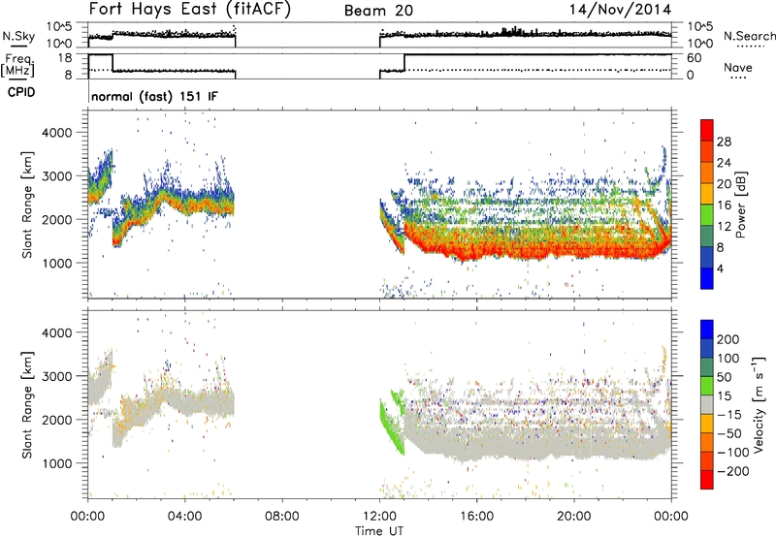Click the 'normal (fast) 151 IF' text

(154, 96)
